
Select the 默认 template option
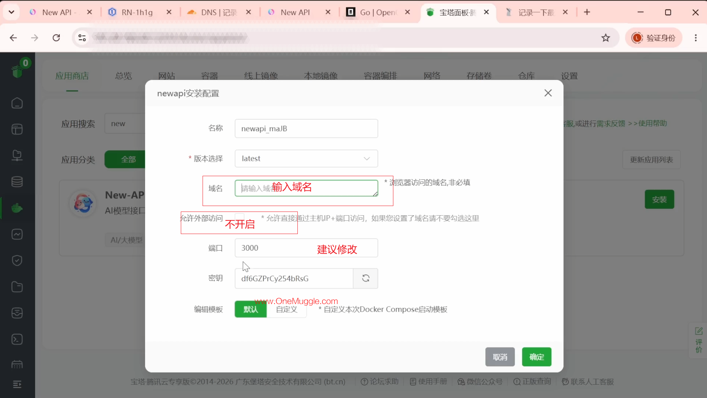coord(251,309)
